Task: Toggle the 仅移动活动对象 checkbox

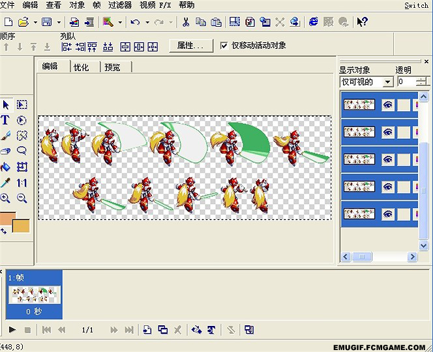Action: click(224, 46)
